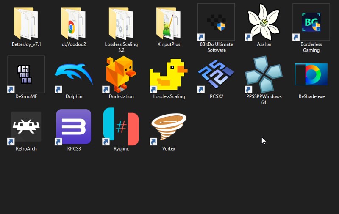Viewport: 339px width, 214px height.
Task: Click the ReShade.exe label text
Action: tap(311, 96)
